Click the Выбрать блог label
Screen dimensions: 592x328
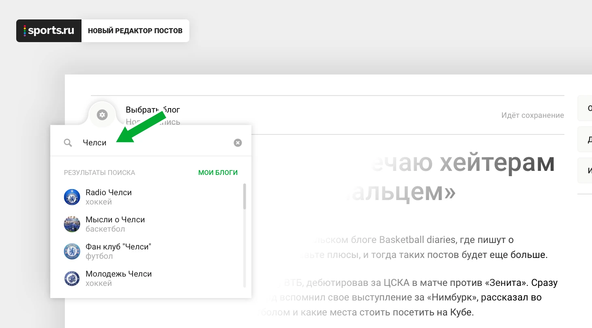(x=153, y=109)
